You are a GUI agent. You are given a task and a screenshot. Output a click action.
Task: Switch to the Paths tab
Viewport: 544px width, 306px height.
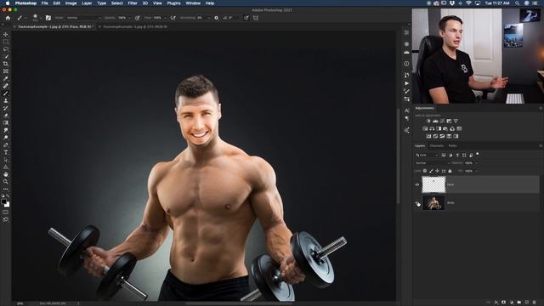[452, 145]
